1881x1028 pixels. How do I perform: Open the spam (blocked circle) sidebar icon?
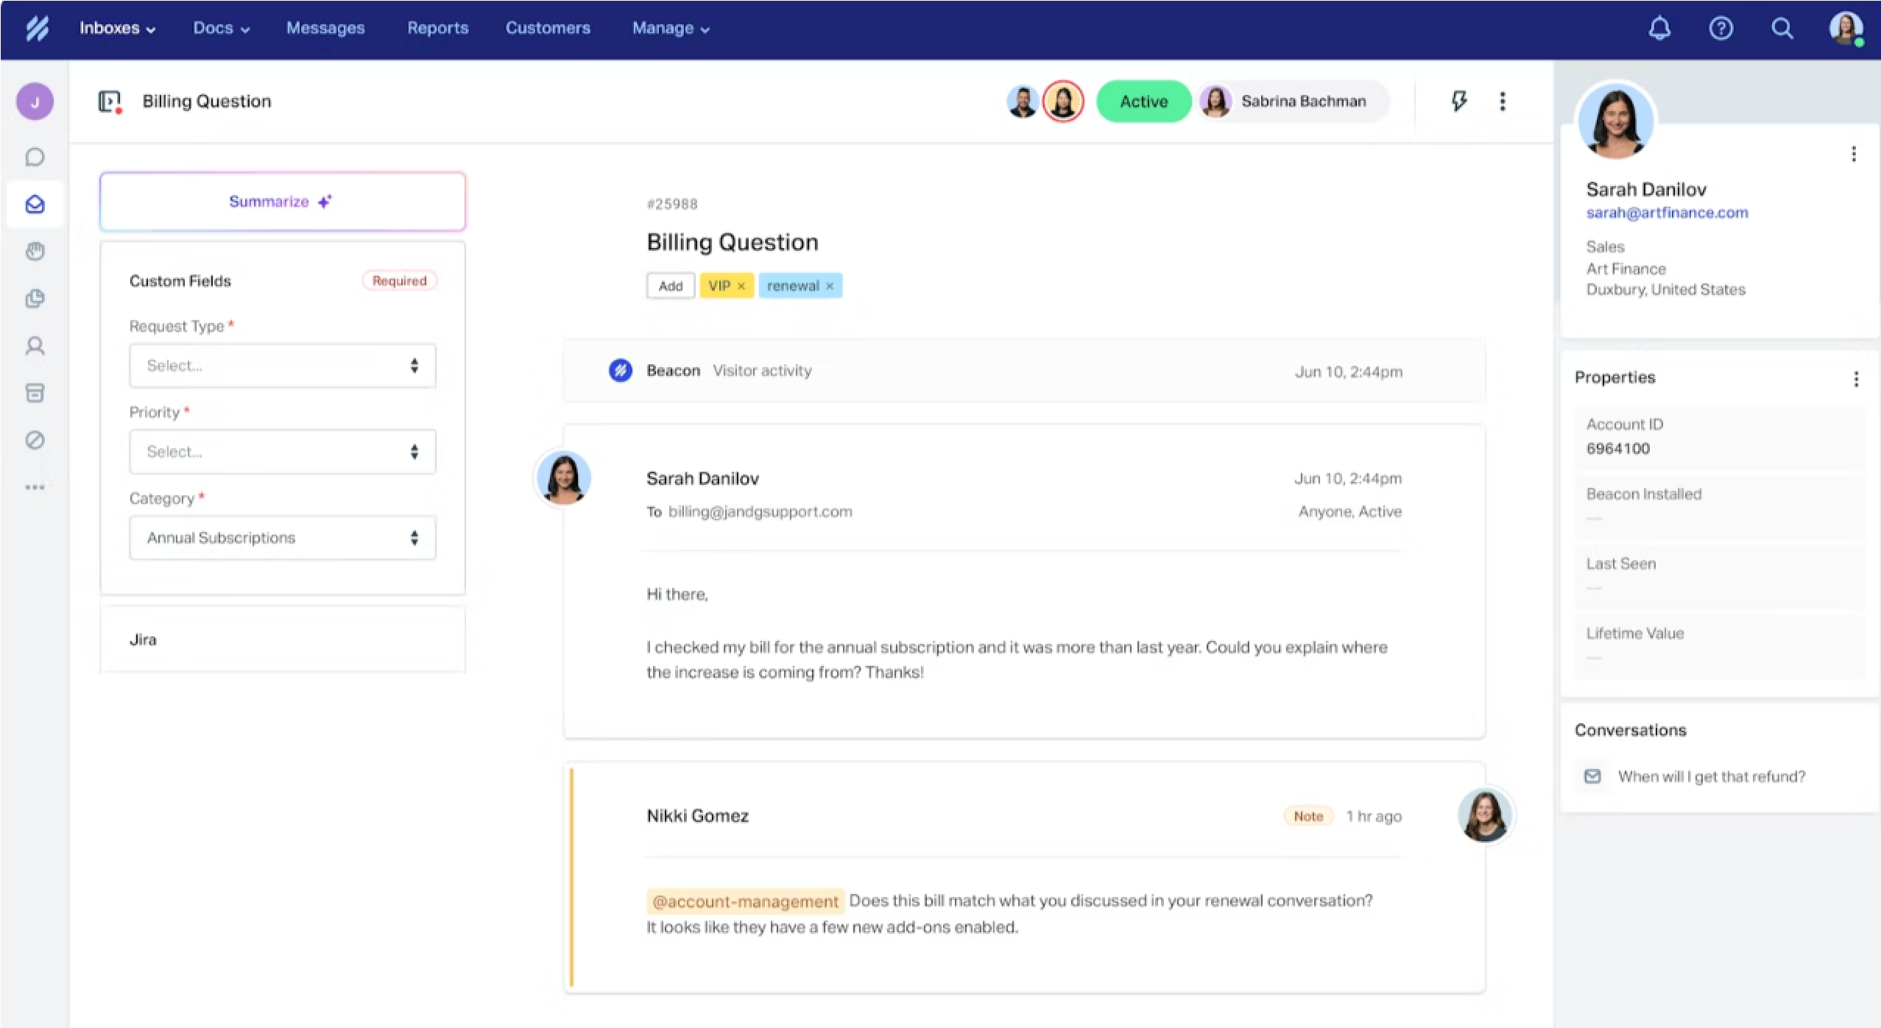tap(35, 440)
